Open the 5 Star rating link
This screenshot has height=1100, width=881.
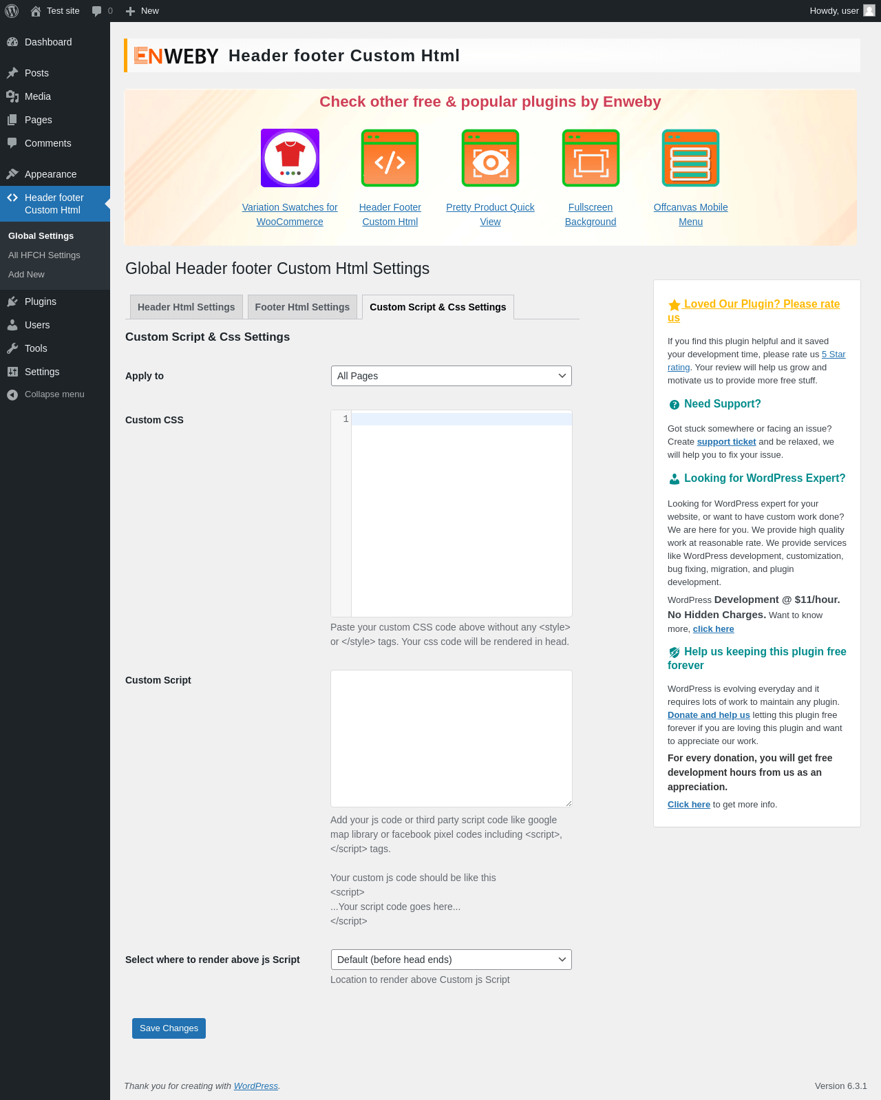tap(834, 355)
